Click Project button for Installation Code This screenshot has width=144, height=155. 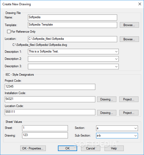[129, 99]
